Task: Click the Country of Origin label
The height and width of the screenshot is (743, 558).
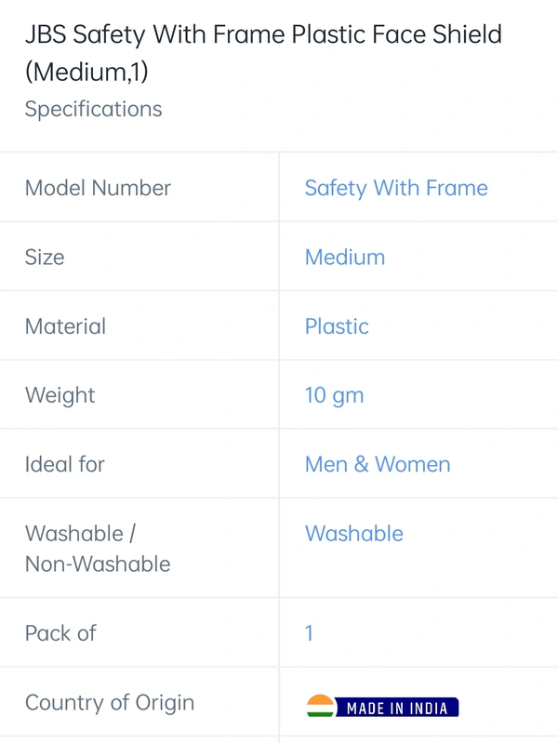Action: click(x=110, y=703)
